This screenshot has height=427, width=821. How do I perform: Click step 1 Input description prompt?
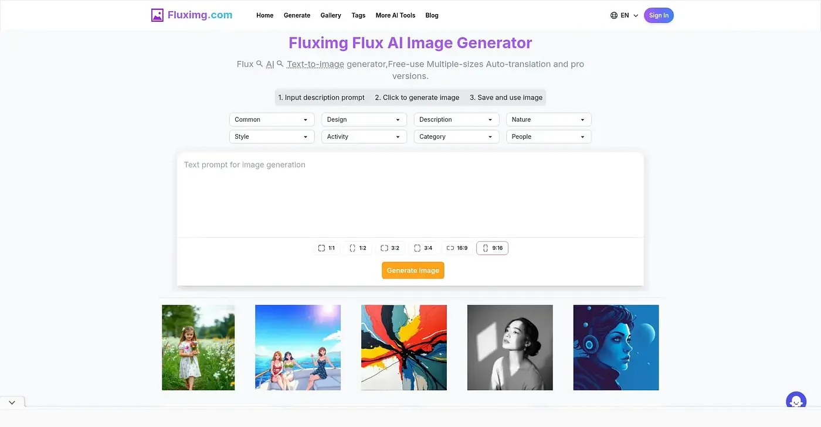coord(321,97)
